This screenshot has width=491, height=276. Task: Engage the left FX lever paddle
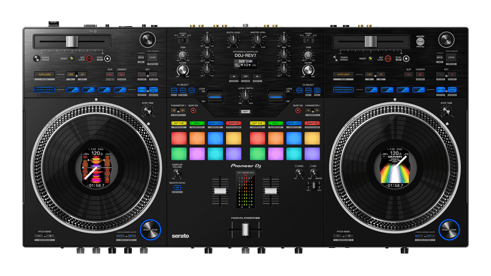click(x=215, y=97)
